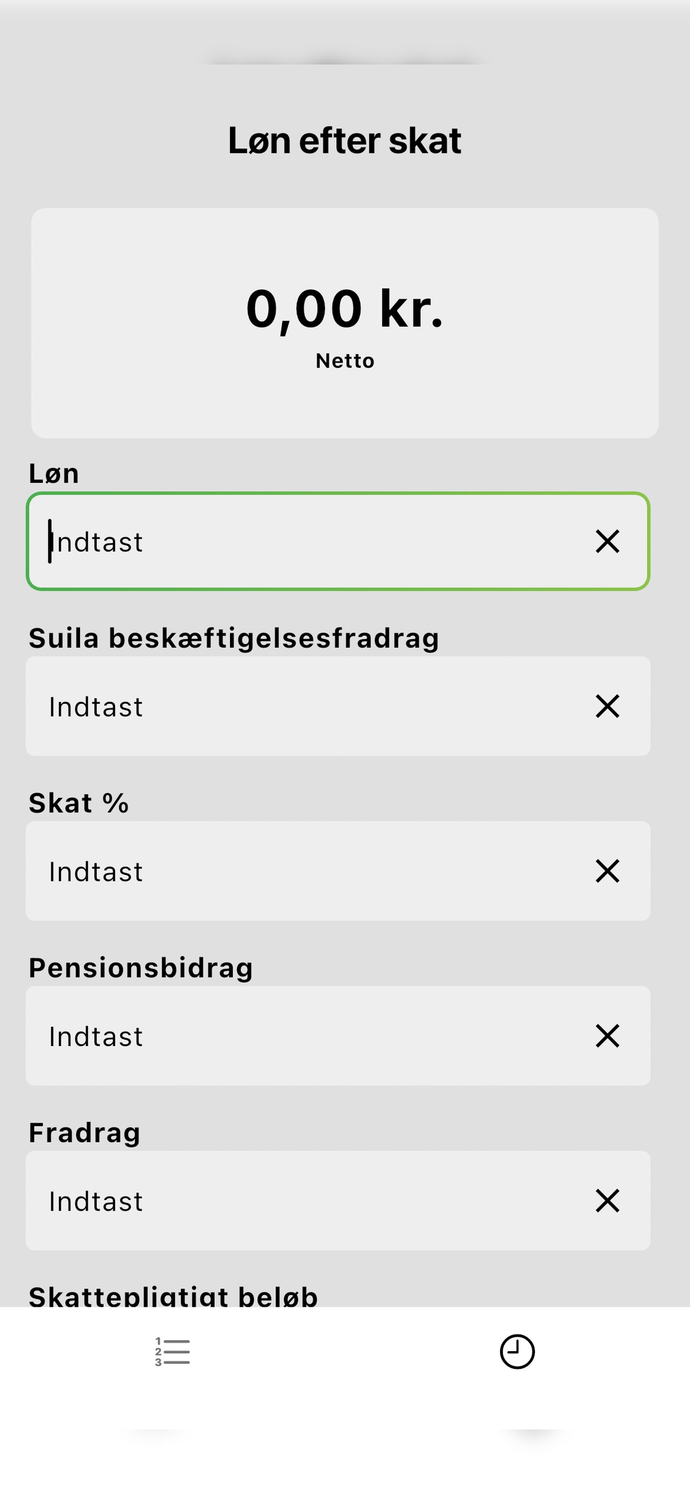
Task: Clear the Skat % field via X icon
Action: [x=607, y=870]
